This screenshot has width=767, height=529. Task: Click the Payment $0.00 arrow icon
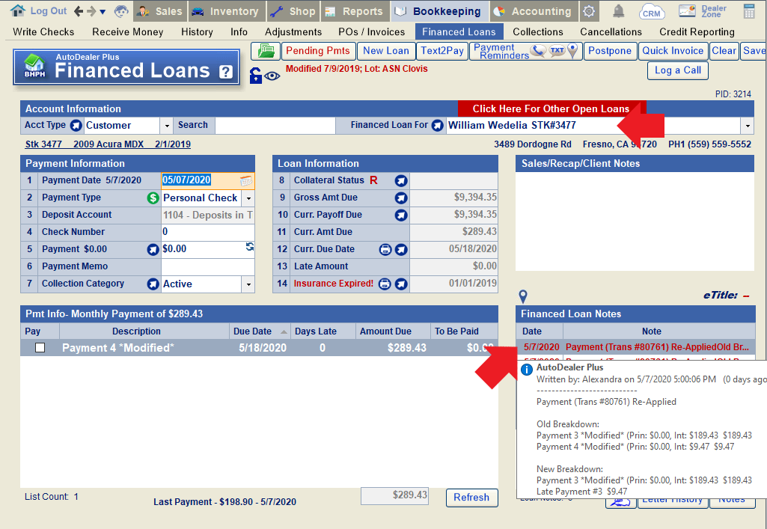click(153, 250)
